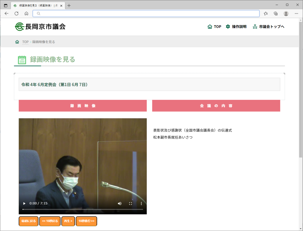303x231 pixels.
Task: Click 再生 > button
Action: [68, 221]
